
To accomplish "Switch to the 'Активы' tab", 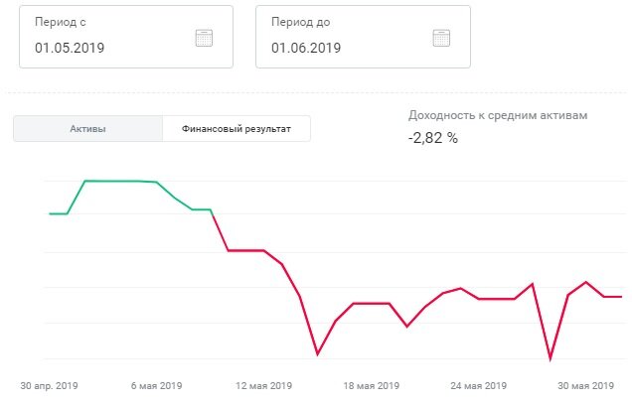I will pos(87,129).
